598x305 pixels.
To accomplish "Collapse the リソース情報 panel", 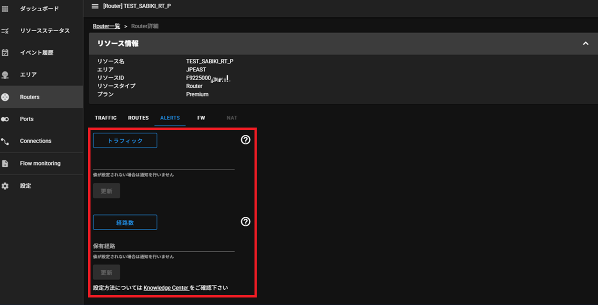I will point(585,43).
